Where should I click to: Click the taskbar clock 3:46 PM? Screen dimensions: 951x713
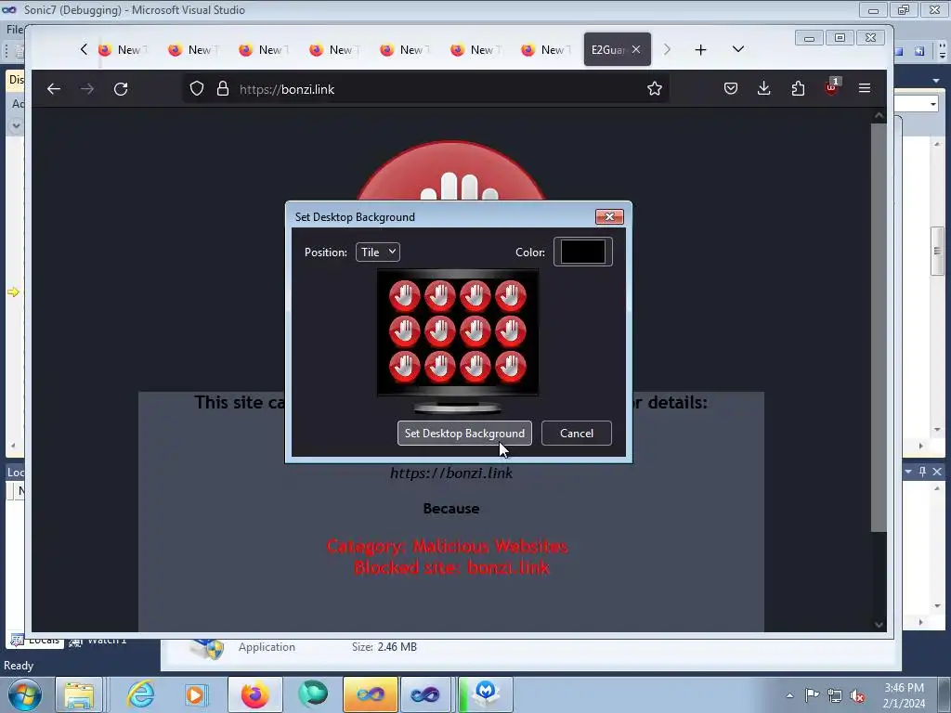coord(905,695)
